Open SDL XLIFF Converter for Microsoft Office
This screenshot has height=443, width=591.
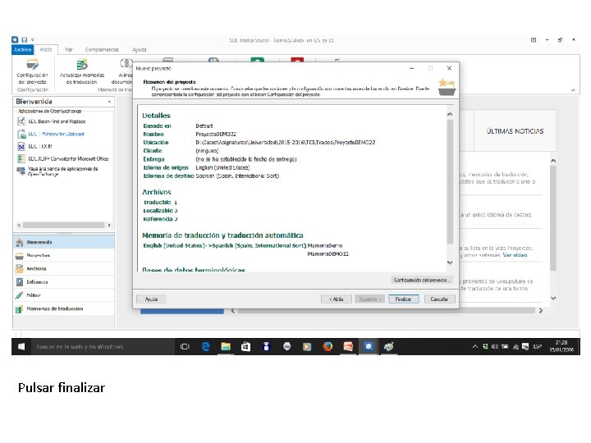pyautogui.click(x=63, y=158)
